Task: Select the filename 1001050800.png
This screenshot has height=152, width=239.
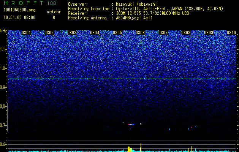Action: [20, 10]
